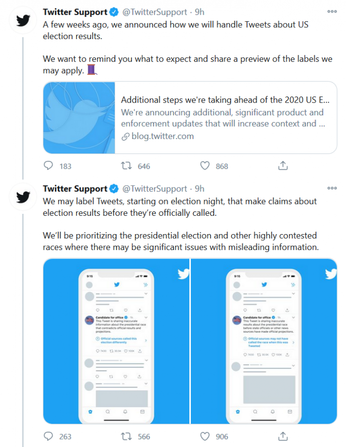Click the 9h timestamp on first tweet

coord(199,11)
